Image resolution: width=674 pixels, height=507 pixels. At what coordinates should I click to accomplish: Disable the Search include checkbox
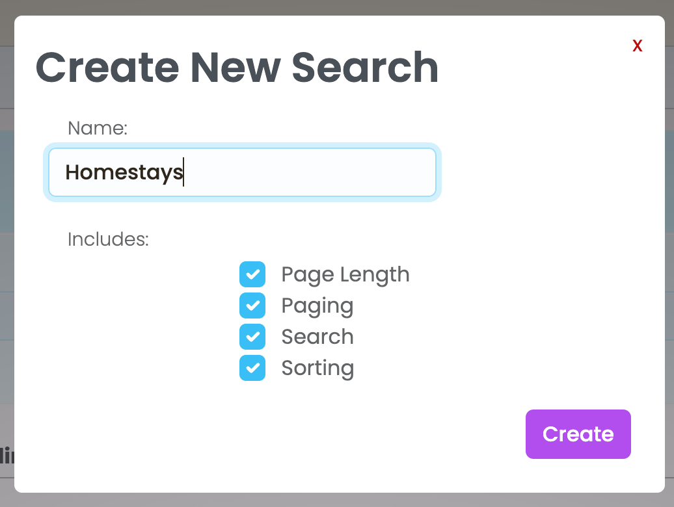click(x=252, y=337)
